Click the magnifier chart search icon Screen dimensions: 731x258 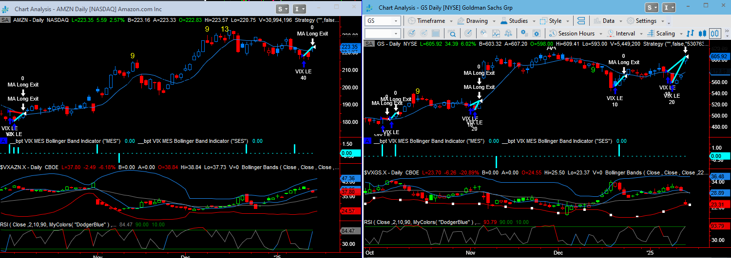(x=452, y=34)
